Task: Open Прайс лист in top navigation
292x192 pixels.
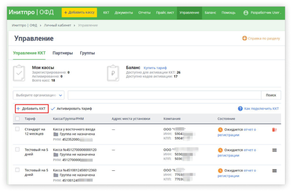Action: pyautogui.click(x=165, y=13)
